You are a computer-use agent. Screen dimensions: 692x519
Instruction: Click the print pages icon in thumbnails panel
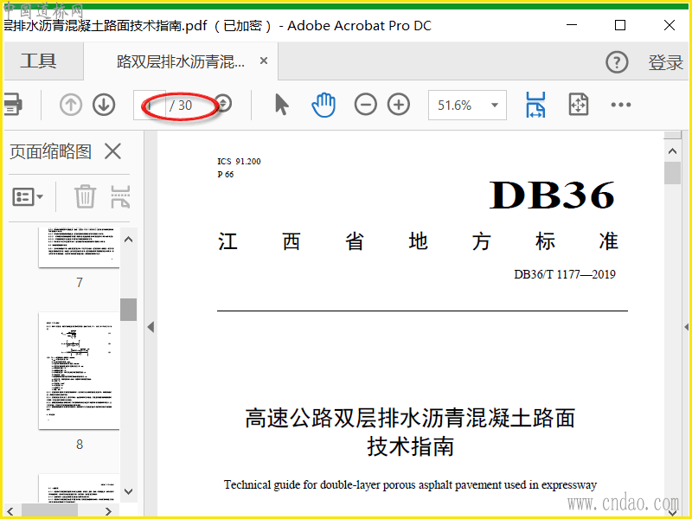point(120,196)
